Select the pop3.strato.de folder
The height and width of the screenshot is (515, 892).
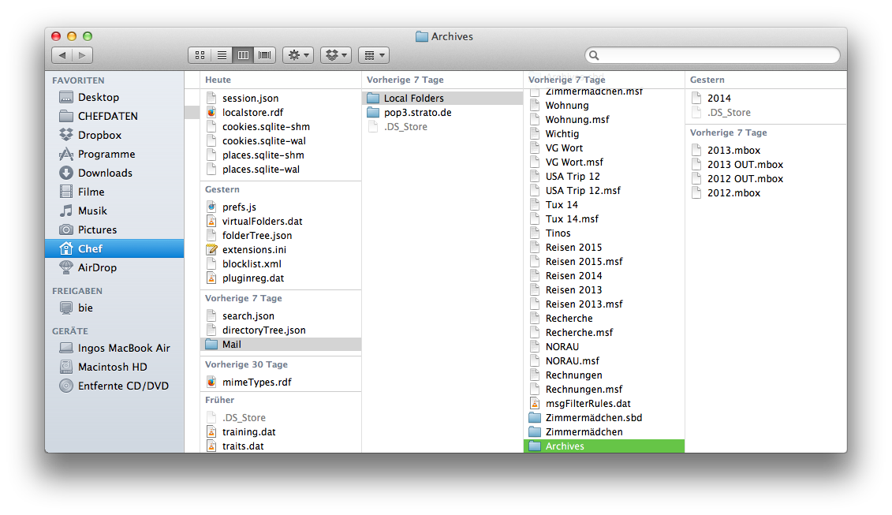[417, 113]
